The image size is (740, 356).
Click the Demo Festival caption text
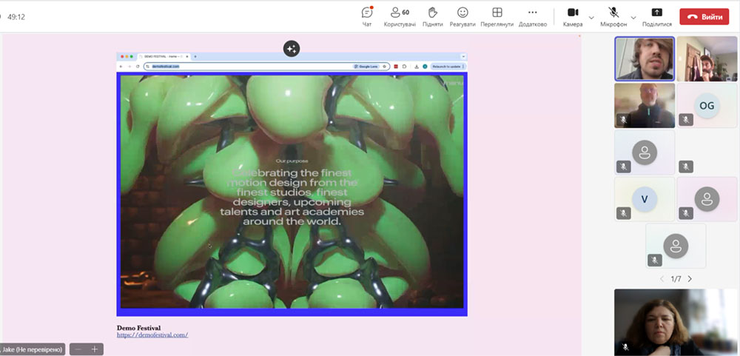[x=139, y=328]
